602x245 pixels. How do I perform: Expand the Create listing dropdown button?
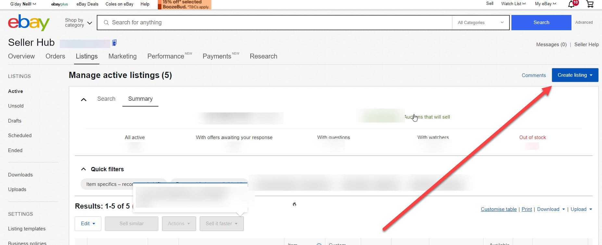point(575,75)
